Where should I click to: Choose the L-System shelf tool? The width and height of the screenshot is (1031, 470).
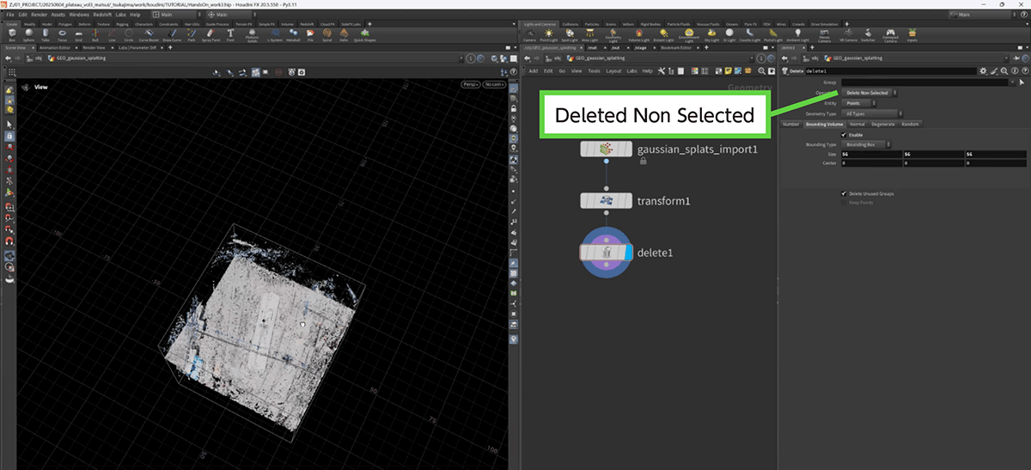click(275, 34)
